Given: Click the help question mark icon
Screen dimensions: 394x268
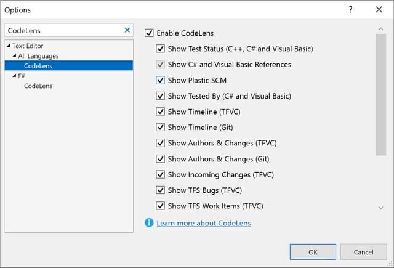Looking at the screenshot, I should 351,10.
